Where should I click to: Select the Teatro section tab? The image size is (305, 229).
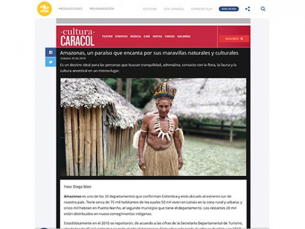108,36
